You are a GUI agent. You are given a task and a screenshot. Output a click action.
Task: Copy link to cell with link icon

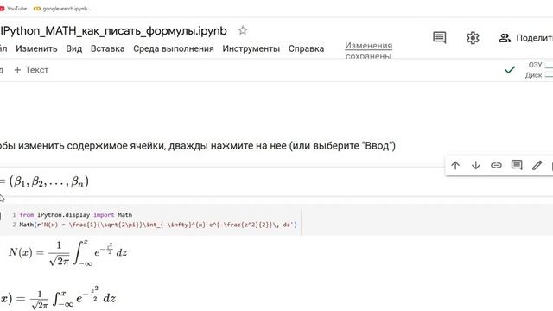pyautogui.click(x=496, y=165)
